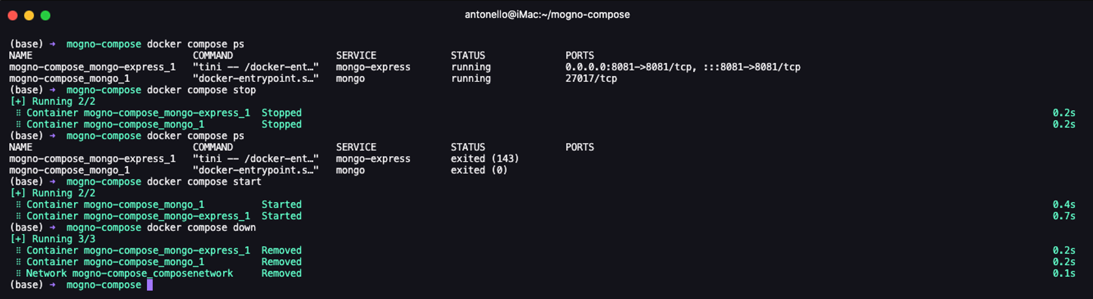Click the 0.4s elapsed time value
This screenshot has height=299, width=1093.
coord(1064,205)
